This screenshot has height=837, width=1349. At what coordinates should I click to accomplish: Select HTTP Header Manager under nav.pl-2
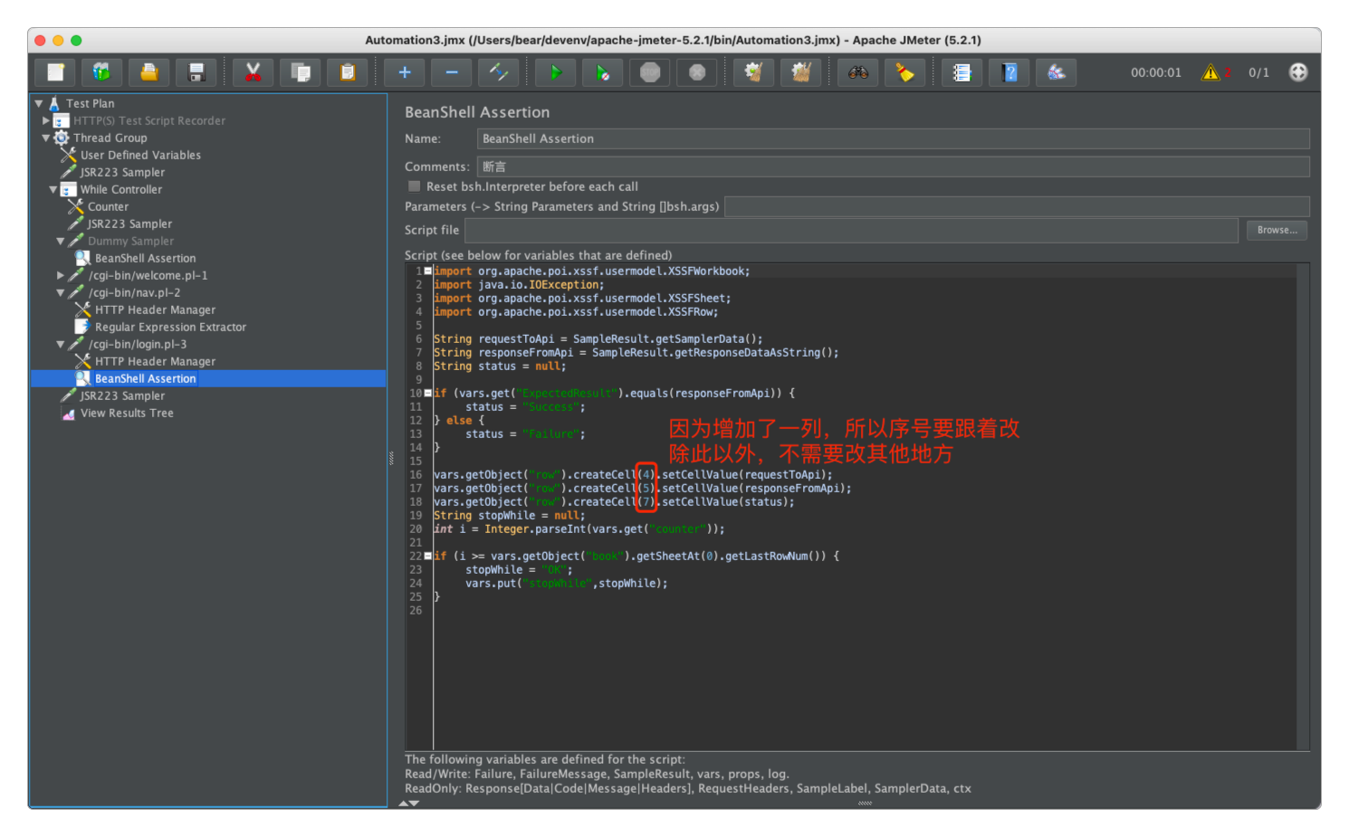pyautogui.click(x=155, y=309)
